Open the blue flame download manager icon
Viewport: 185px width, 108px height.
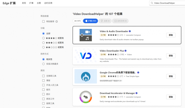(x=86, y=76)
